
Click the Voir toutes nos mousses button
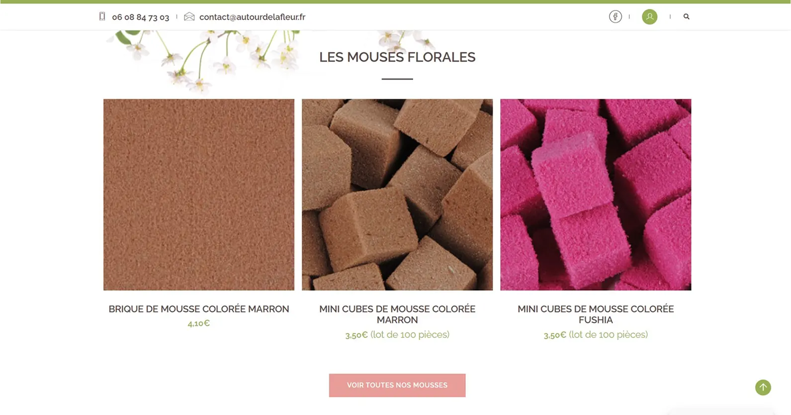pos(397,385)
